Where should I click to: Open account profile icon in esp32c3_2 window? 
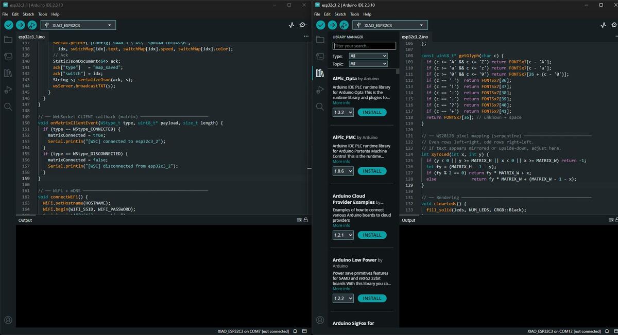pyautogui.click(x=320, y=320)
